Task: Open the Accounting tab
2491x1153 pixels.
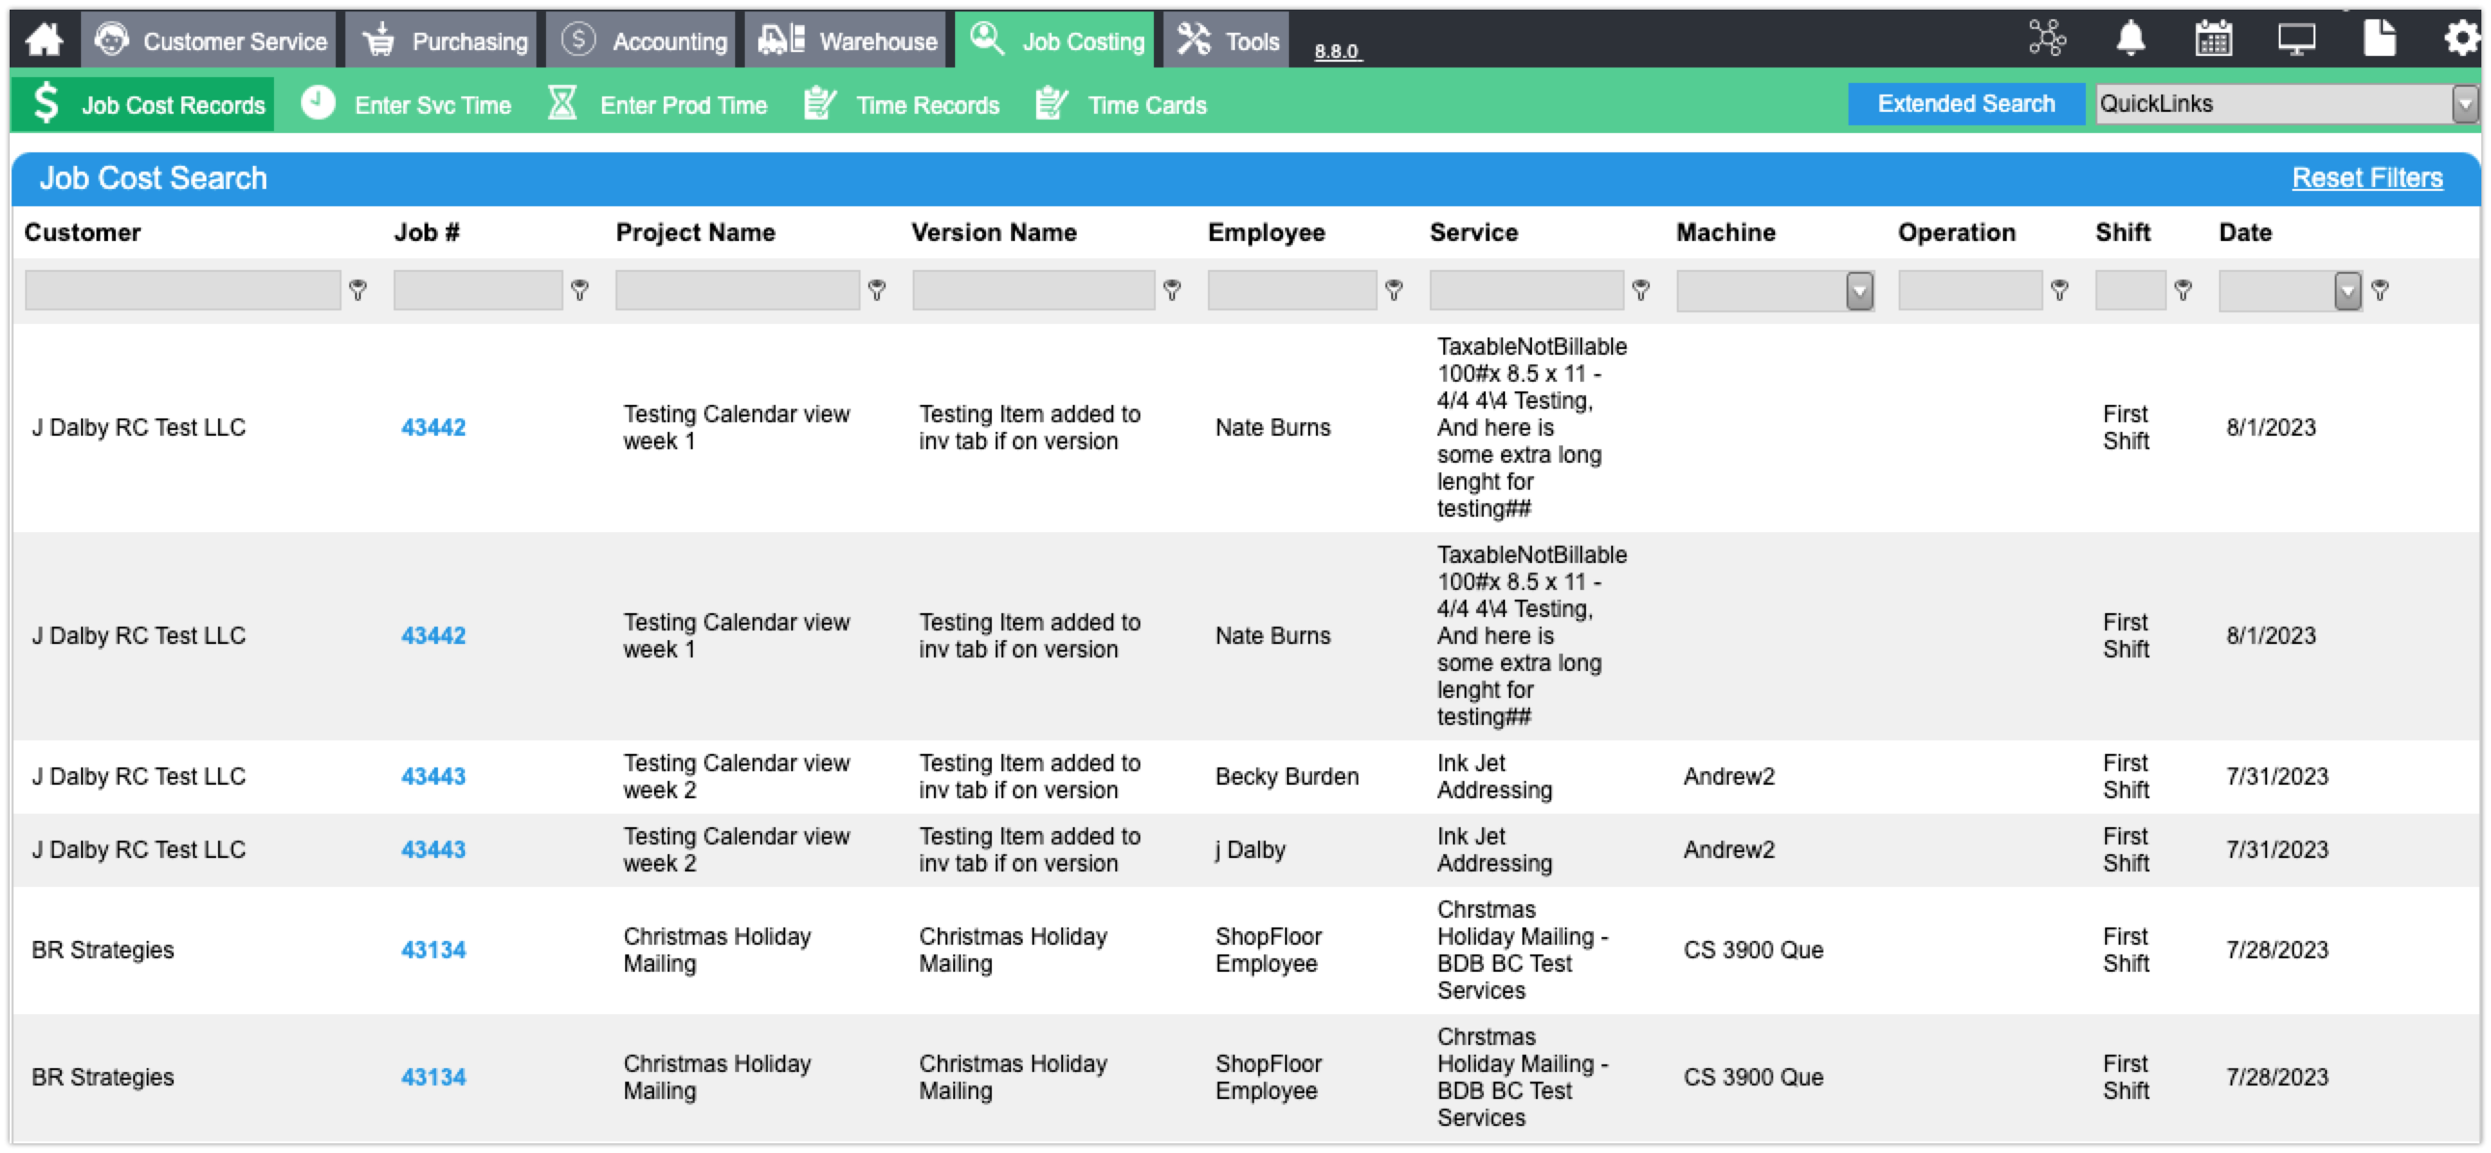Action: click(x=642, y=40)
